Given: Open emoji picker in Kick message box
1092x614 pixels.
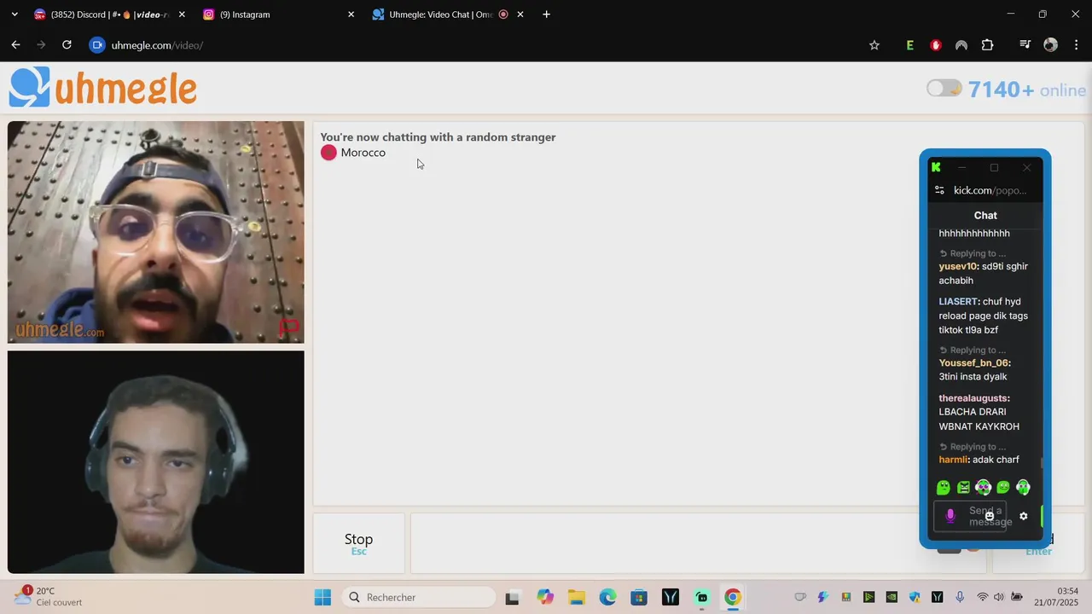Looking at the screenshot, I should (x=990, y=516).
